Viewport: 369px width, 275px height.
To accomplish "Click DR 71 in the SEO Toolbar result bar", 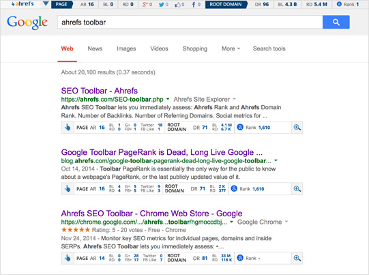I will (201, 128).
